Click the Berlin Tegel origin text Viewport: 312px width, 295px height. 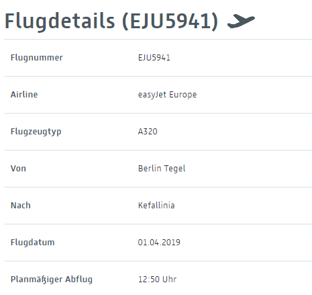(162, 169)
